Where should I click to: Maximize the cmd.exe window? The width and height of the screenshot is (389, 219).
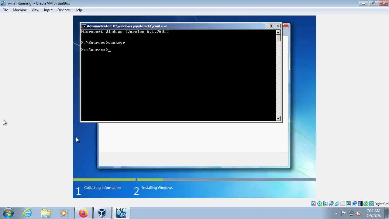[x=273, y=26]
